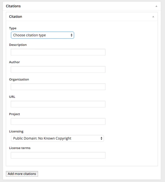Image resolution: width=165 pixels, height=182 pixels.
Task: Focus the Project text field
Action: tap(58, 121)
